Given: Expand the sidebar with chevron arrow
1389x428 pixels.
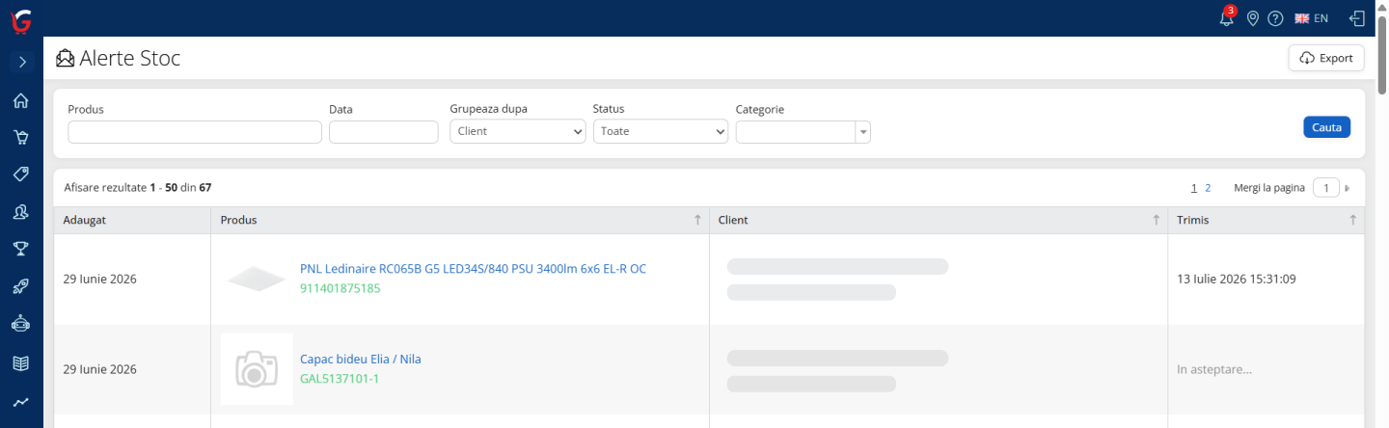Looking at the screenshot, I should coord(21,62).
